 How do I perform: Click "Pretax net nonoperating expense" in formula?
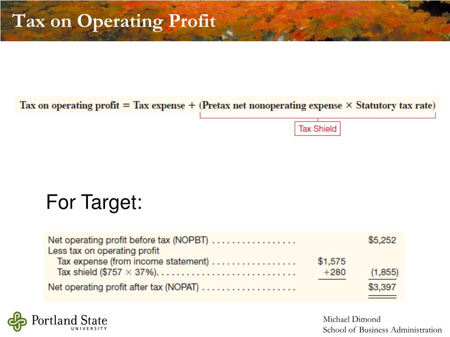(272, 105)
